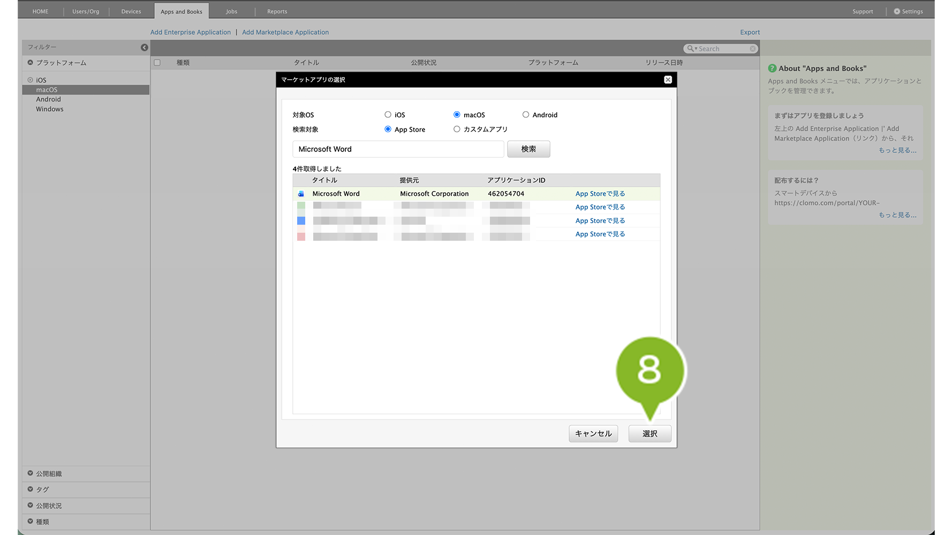Expand the 公開状況 filter section
The image size is (952, 535).
tap(31, 506)
